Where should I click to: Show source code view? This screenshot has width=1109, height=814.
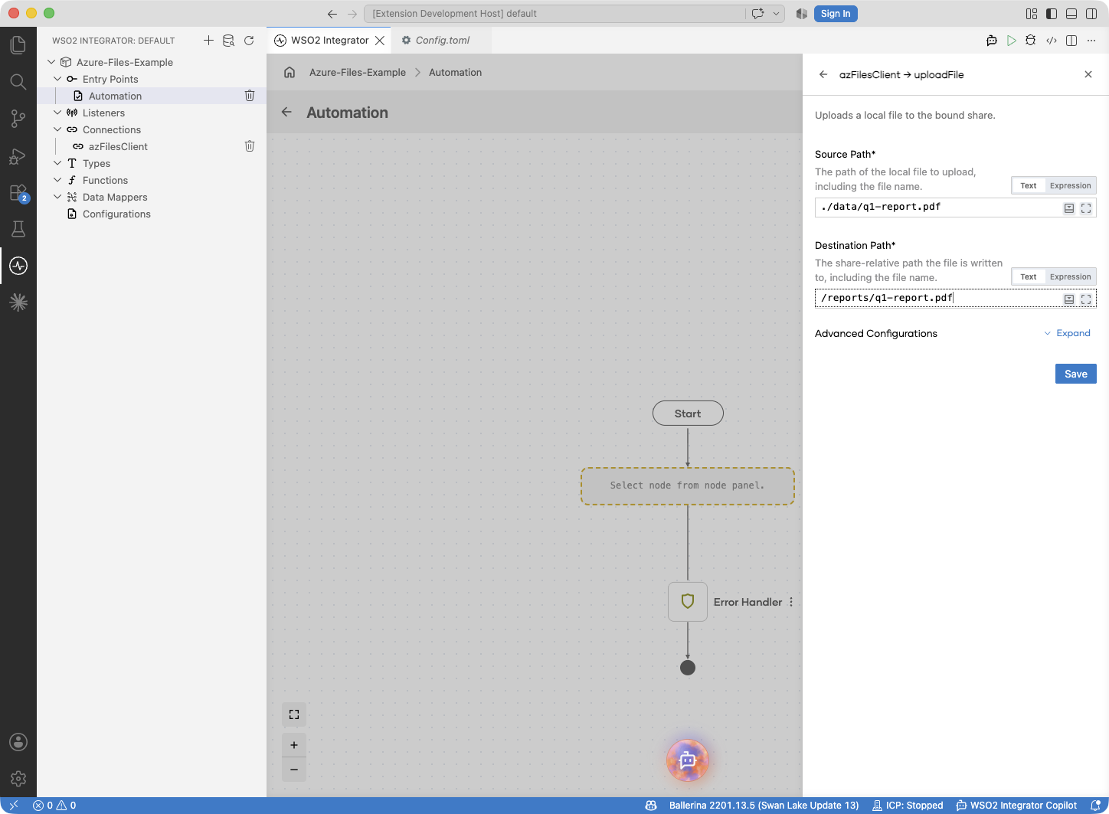(x=1052, y=41)
